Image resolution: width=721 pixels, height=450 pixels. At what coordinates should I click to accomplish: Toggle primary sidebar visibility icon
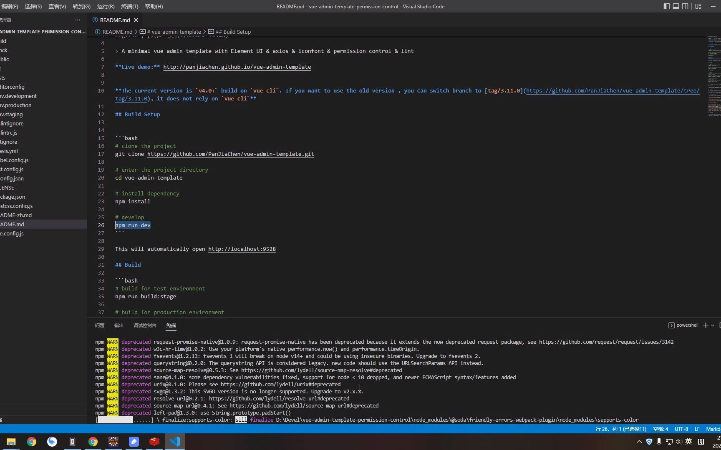coord(666,6)
